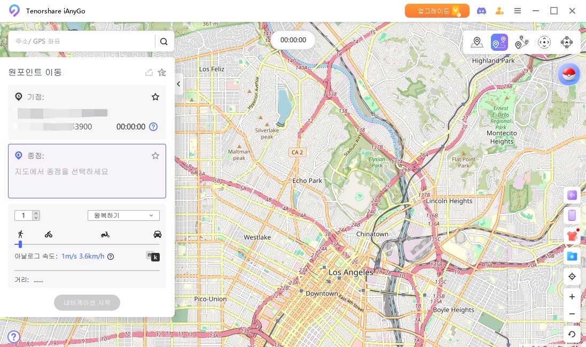Open the blue favorites folder icon

point(572,256)
